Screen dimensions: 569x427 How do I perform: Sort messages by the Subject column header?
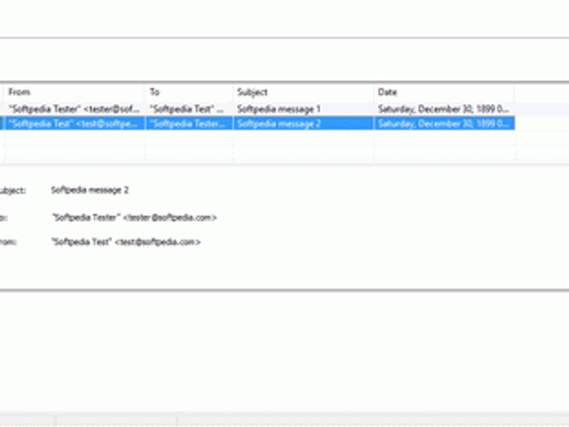coord(303,92)
